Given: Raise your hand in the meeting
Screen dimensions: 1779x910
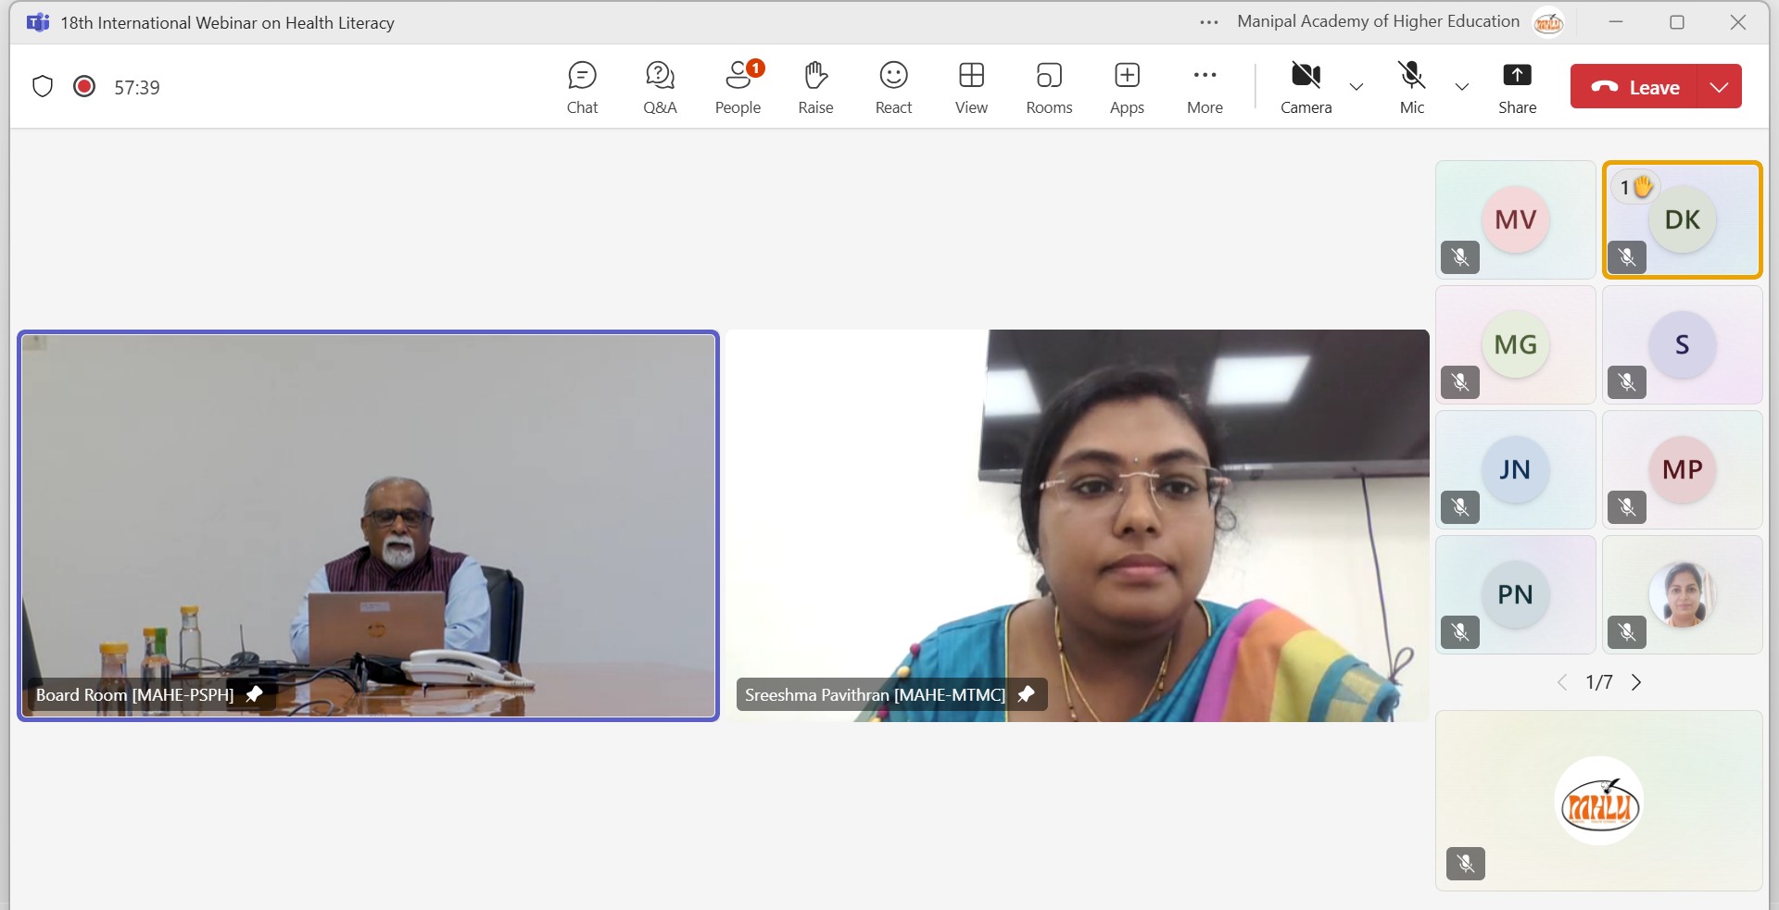Looking at the screenshot, I should (815, 88).
